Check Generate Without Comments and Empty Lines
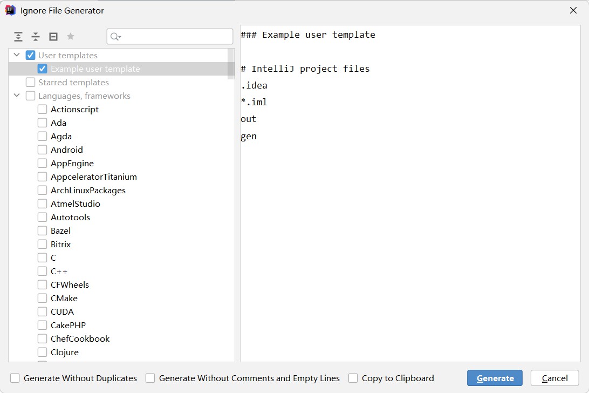This screenshot has width=589, height=393. pyautogui.click(x=150, y=378)
